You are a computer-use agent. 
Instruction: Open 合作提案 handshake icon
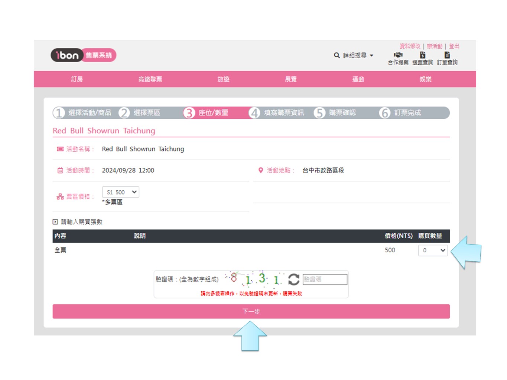click(398, 55)
